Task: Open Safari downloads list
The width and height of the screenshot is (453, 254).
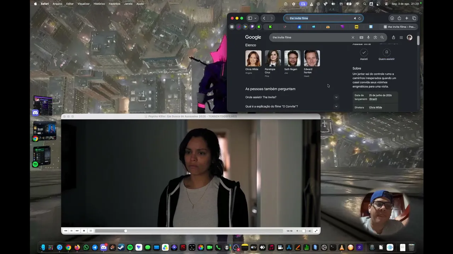Action: (392, 18)
